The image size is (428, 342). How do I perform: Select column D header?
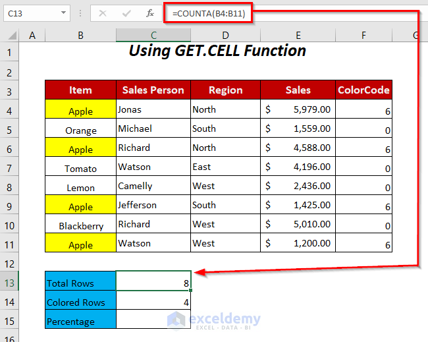coord(225,36)
